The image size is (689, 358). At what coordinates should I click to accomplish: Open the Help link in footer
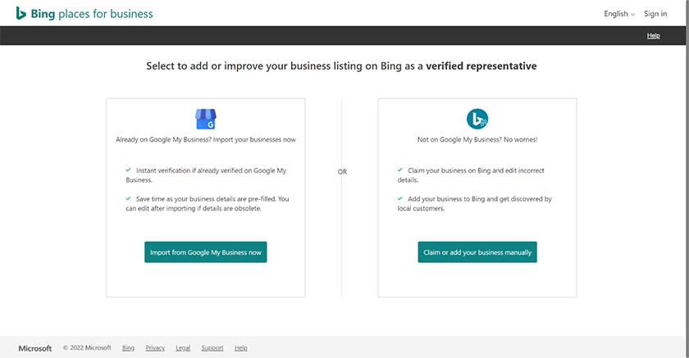(241, 348)
